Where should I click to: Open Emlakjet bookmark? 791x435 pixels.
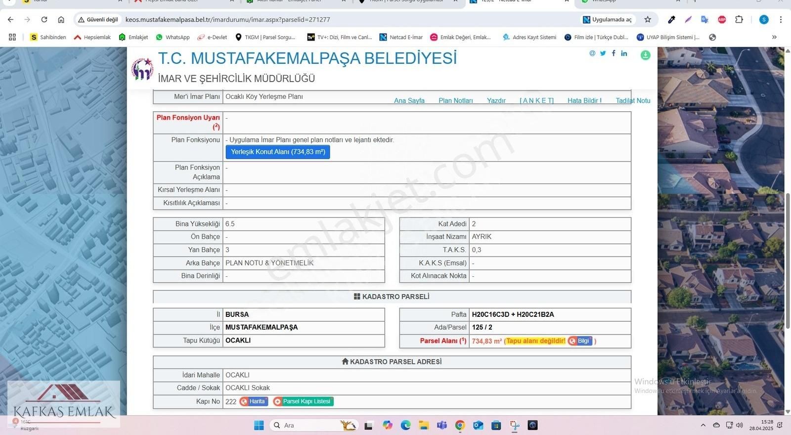133,37
